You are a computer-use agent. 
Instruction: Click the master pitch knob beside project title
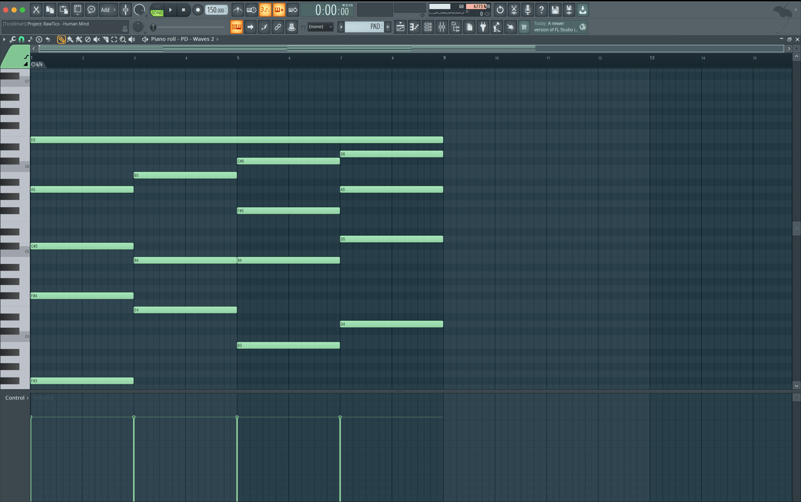tap(138, 26)
